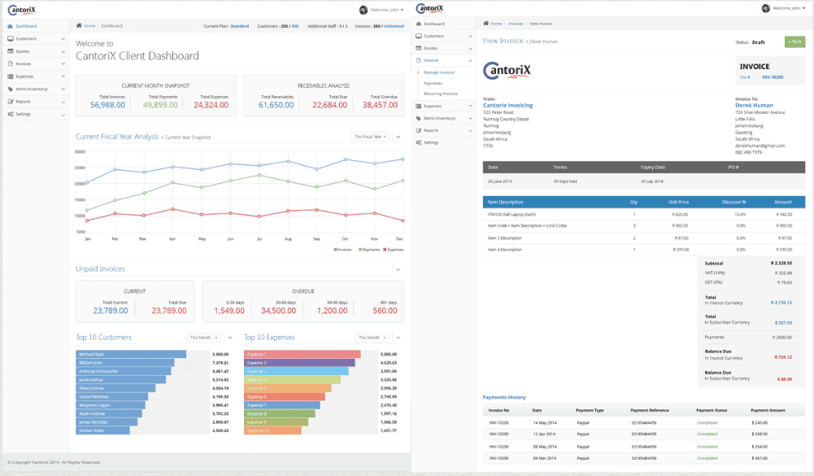Open the This Fiscal Year dropdown

(x=370, y=137)
